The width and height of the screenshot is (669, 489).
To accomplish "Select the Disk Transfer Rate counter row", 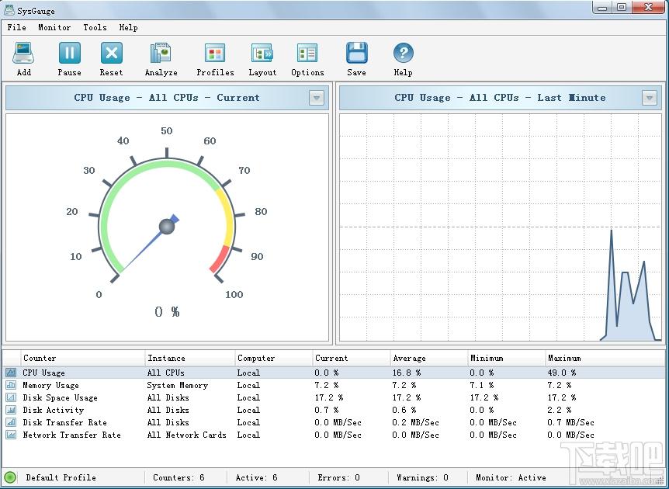I will (334, 422).
